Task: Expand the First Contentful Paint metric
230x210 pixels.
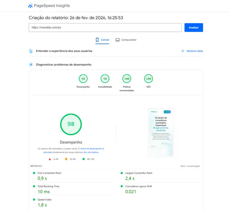Action: [49, 173]
